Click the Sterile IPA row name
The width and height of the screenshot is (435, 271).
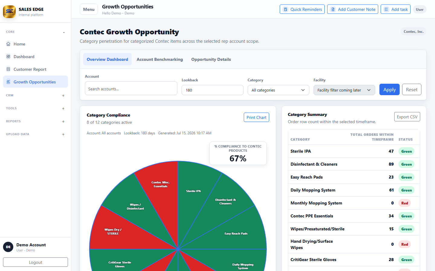pos(301,151)
